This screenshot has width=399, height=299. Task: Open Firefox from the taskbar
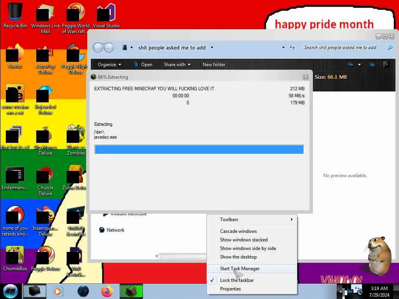point(107,291)
